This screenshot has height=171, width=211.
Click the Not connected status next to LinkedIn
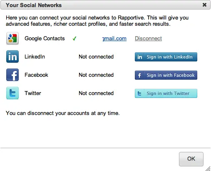click(96, 57)
